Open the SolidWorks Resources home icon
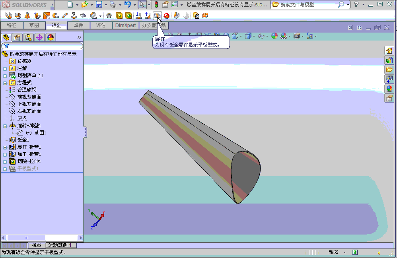Image resolution: width=397 pixels, height=258 pixels. 389,50
